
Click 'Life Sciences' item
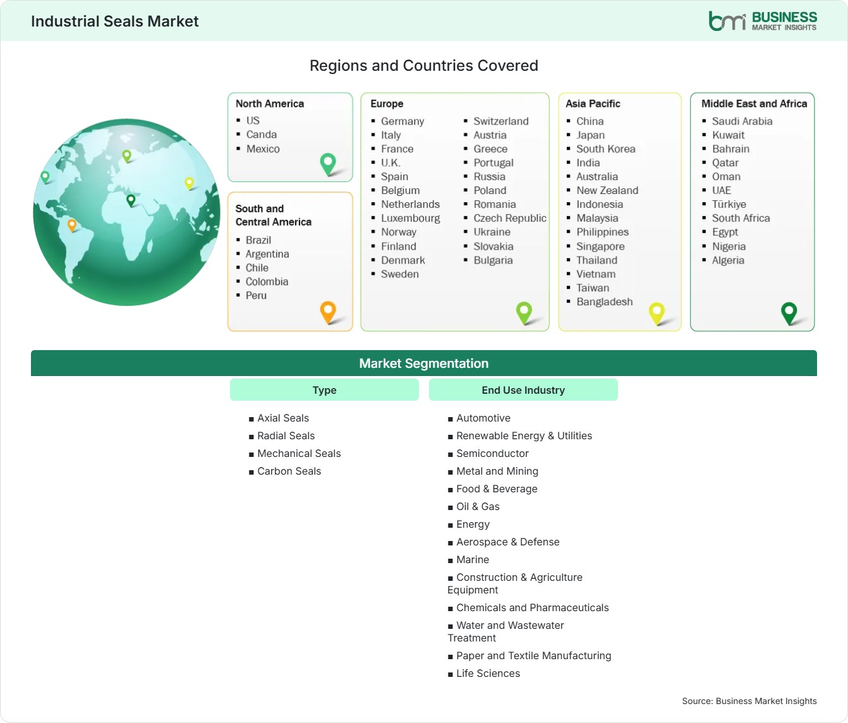pyautogui.click(x=488, y=674)
